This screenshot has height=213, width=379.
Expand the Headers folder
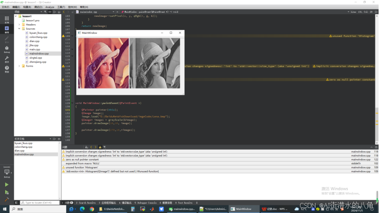click(19, 24)
